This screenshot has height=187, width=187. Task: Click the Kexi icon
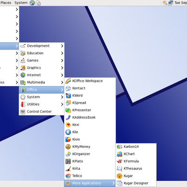tap(68, 125)
